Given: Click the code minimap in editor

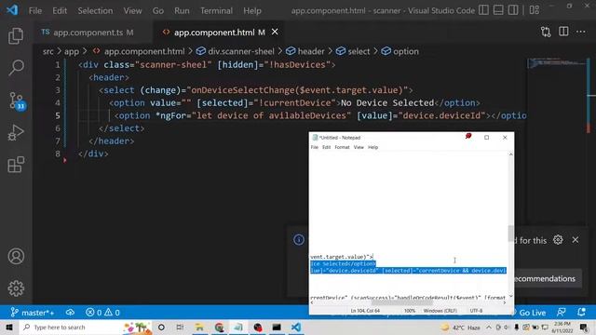Looking at the screenshot, I should point(557,62).
